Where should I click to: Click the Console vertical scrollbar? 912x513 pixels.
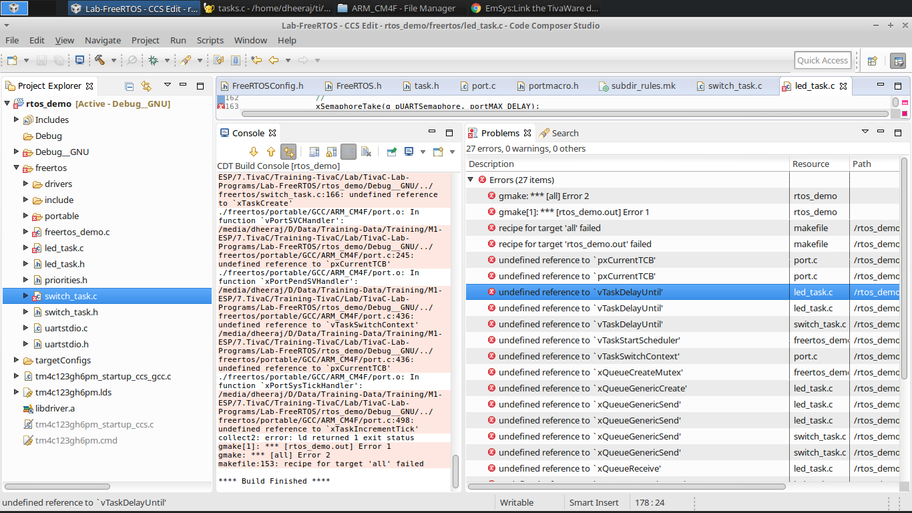pyautogui.click(x=456, y=472)
